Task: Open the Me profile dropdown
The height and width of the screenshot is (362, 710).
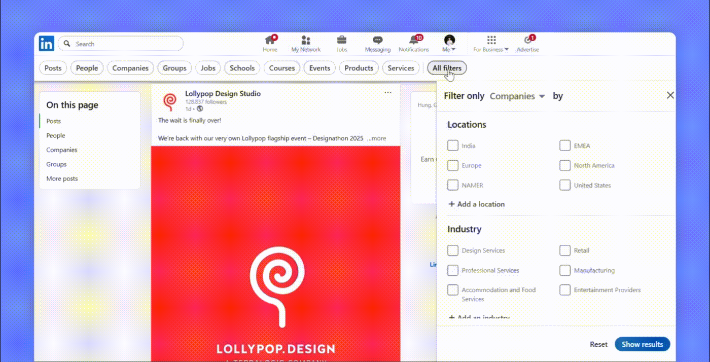Action: [449, 44]
